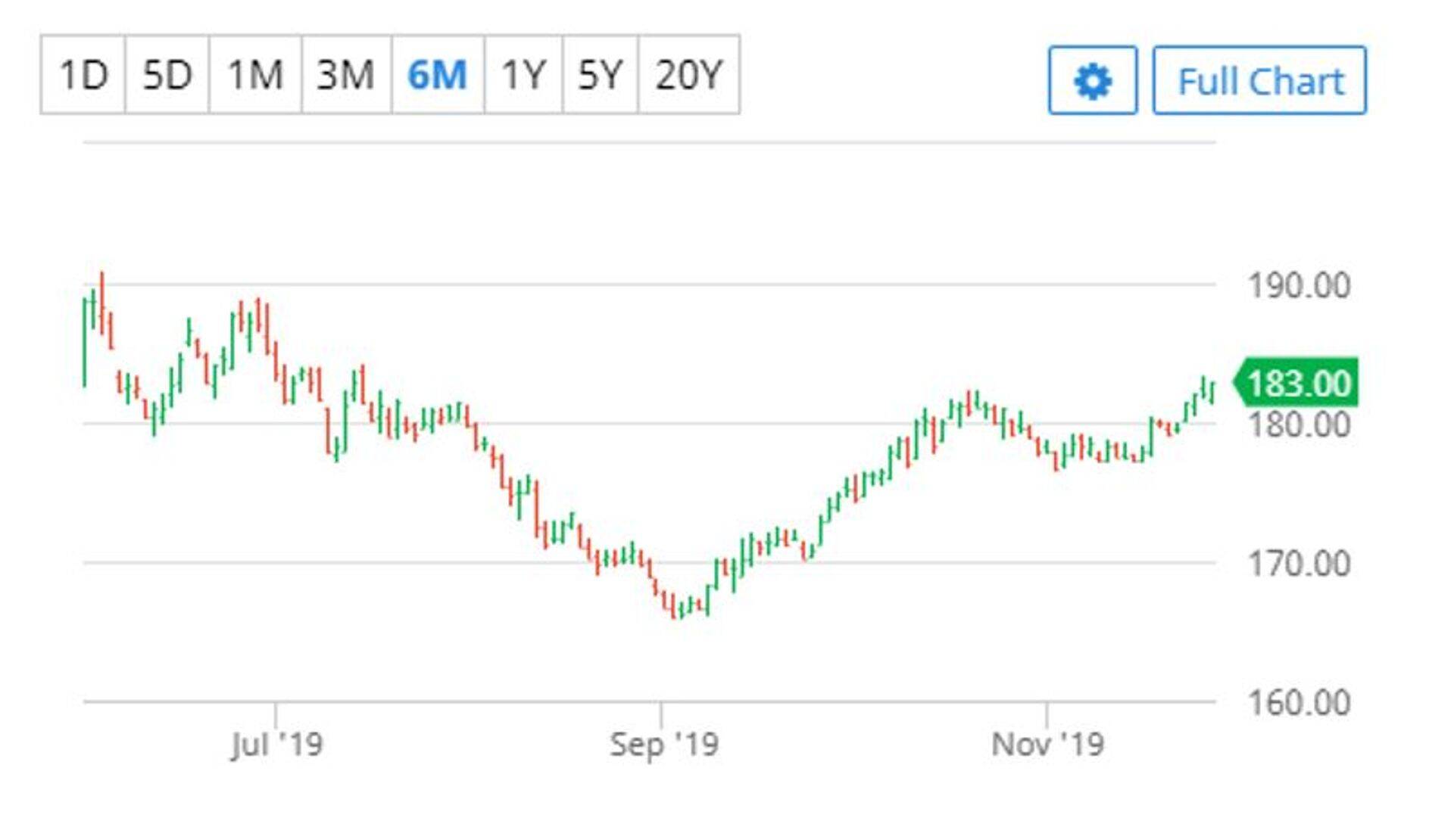Click the Sep '19 date label

(x=663, y=745)
